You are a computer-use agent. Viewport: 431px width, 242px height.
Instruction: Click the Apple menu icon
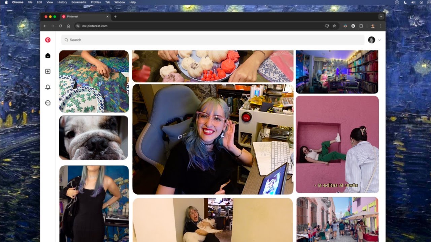click(x=6, y=2)
